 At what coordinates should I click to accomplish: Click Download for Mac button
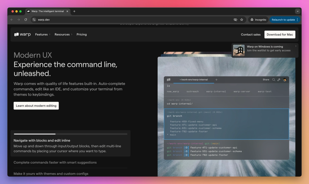click(280, 34)
